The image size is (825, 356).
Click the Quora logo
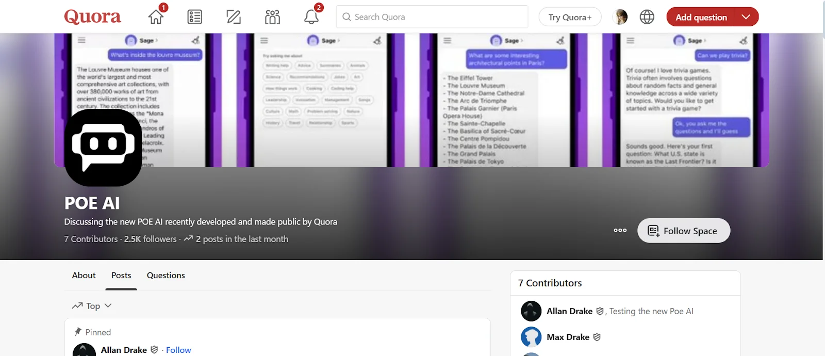pos(92,17)
